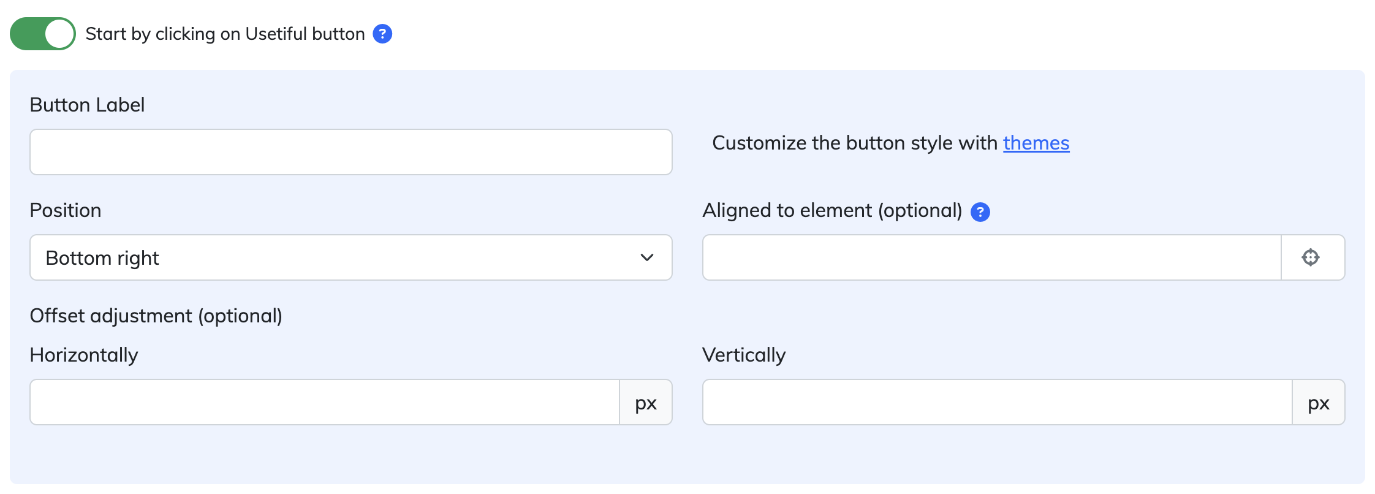Click the chevron arrow in Position select

tap(647, 257)
